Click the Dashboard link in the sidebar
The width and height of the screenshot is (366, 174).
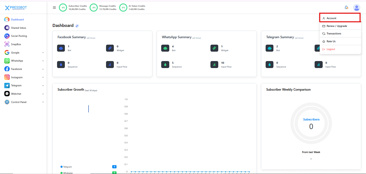click(x=17, y=20)
